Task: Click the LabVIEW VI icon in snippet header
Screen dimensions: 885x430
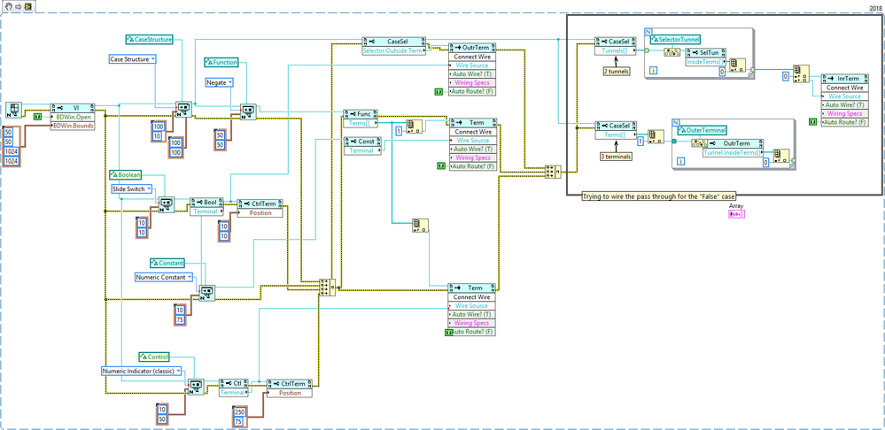Action: tap(27, 5)
